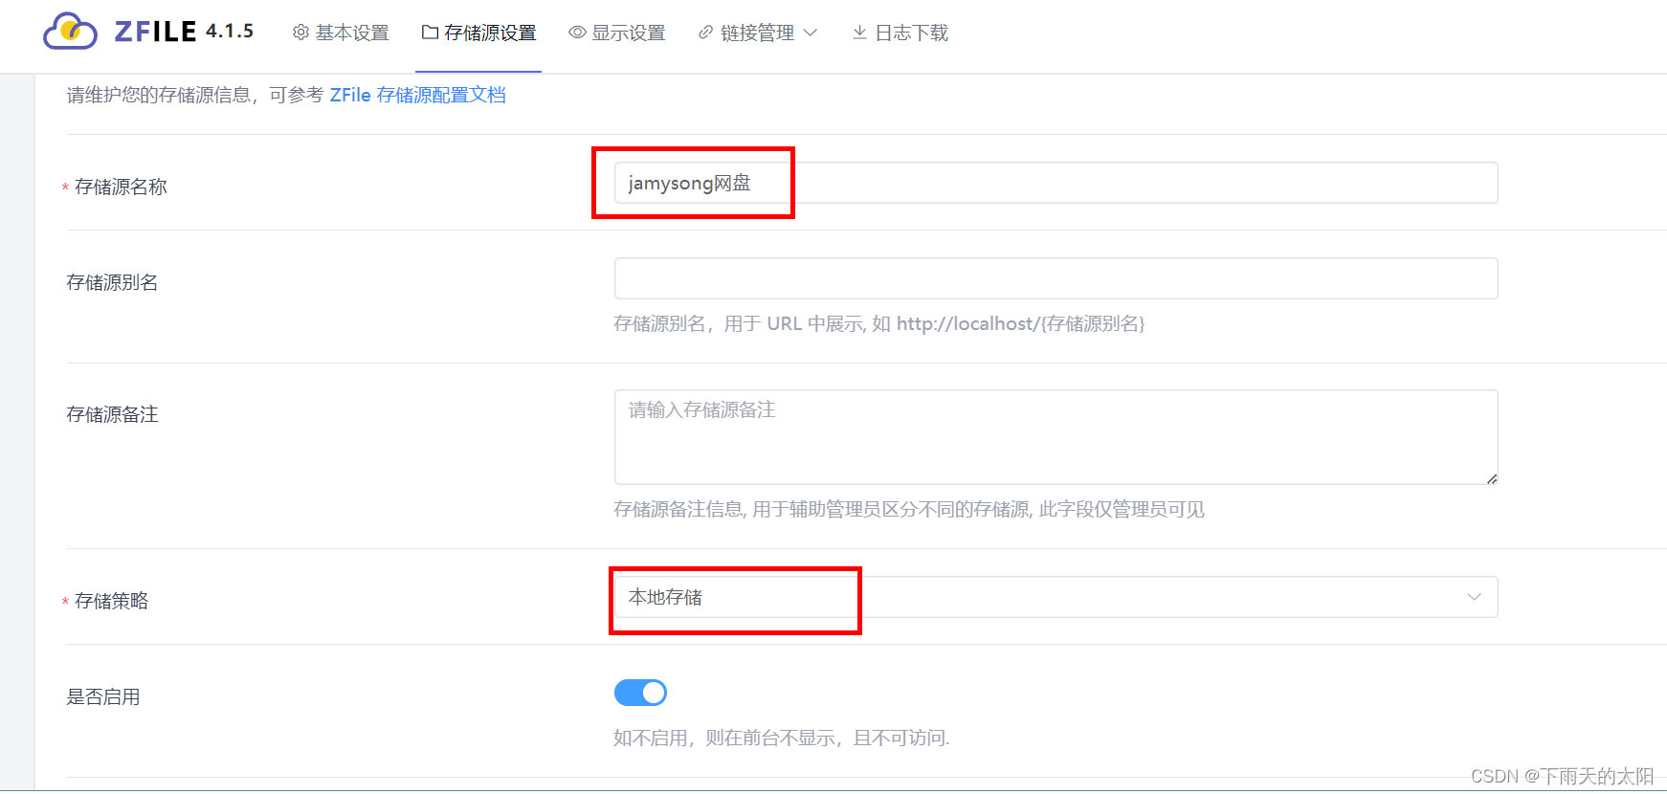The width and height of the screenshot is (1667, 794).
Task: Open the 存储策略 dropdown showing 本地存储
Action: [1056, 597]
